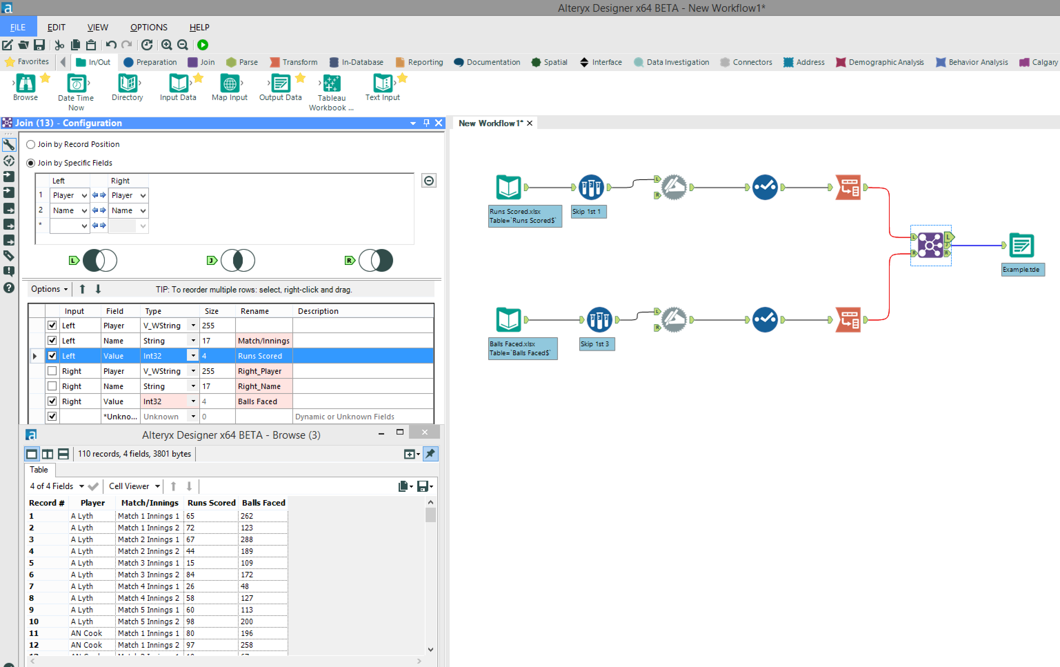Select the Tableau Workbook tool
This screenshot has height=667, width=1060.
(x=331, y=92)
